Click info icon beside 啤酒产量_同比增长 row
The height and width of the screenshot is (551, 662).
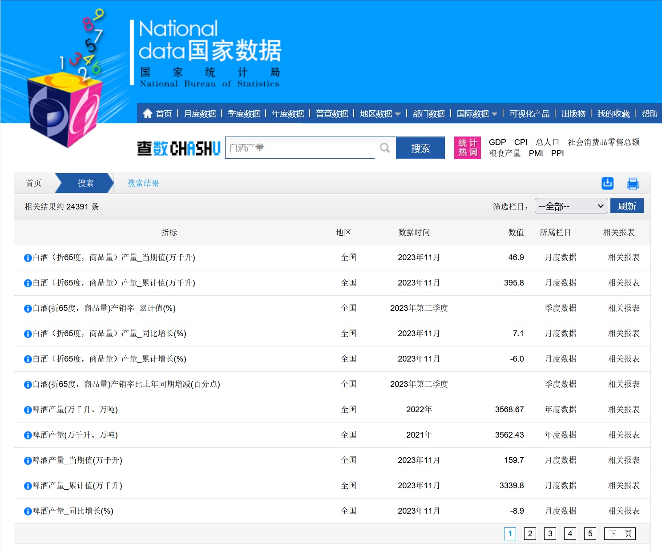tap(28, 511)
